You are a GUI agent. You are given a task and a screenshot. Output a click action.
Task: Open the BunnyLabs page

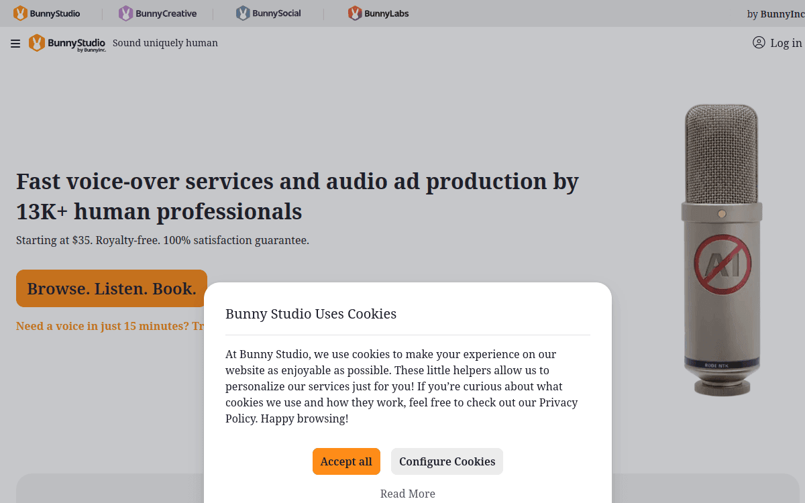(379, 13)
